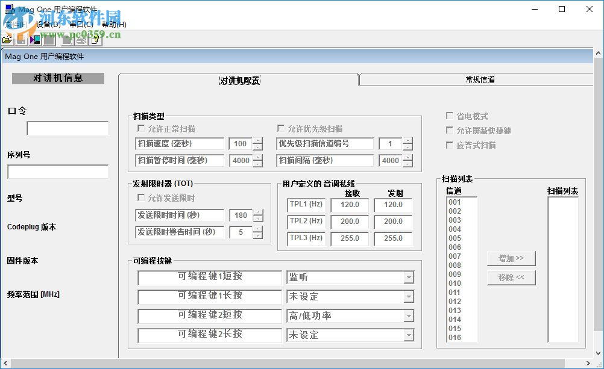604x369 pixels.
Task: Switch to the 常规信道 tab
Action: (479, 79)
